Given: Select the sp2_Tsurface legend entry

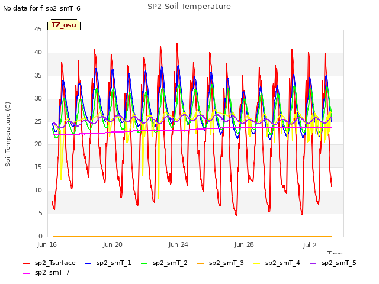Looking at the screenshot, I should coord(50,263).
